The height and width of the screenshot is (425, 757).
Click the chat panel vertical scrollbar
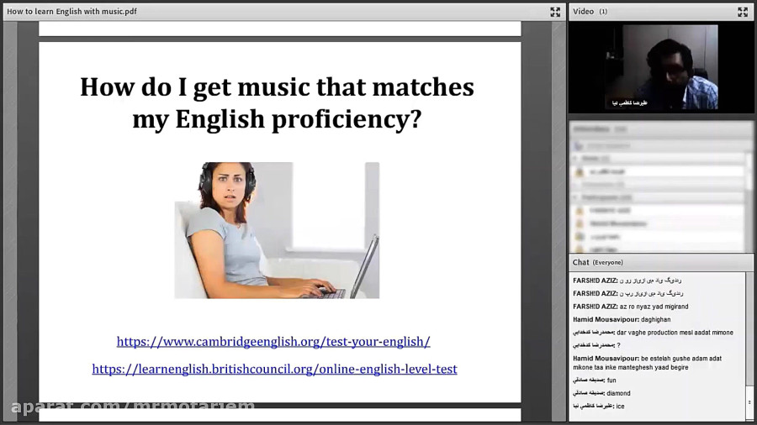(x=749, y=345)
